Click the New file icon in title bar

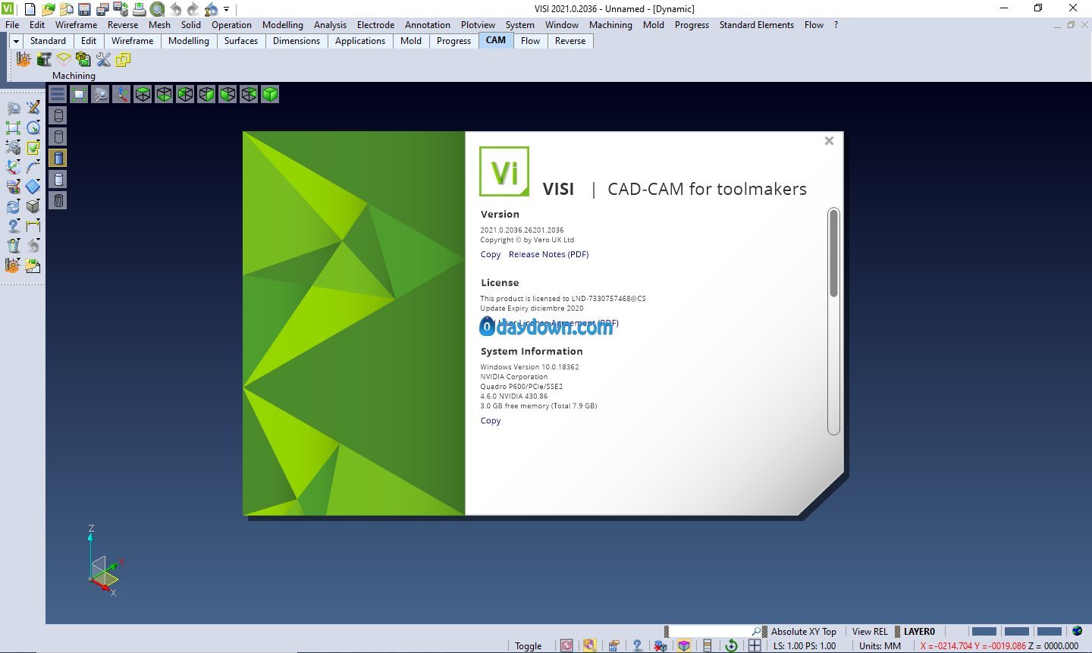point(30,9)
